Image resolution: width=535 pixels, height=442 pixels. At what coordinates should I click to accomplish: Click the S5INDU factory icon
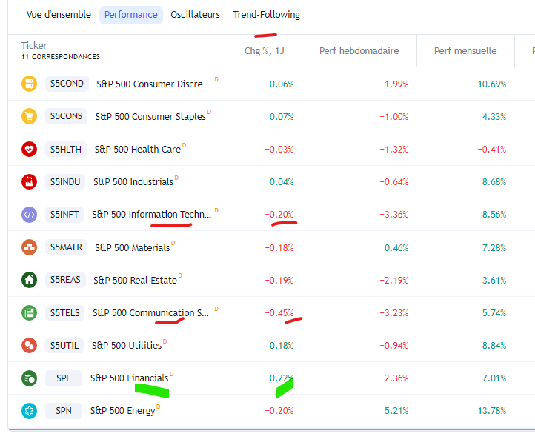click(x=30, y=181)
